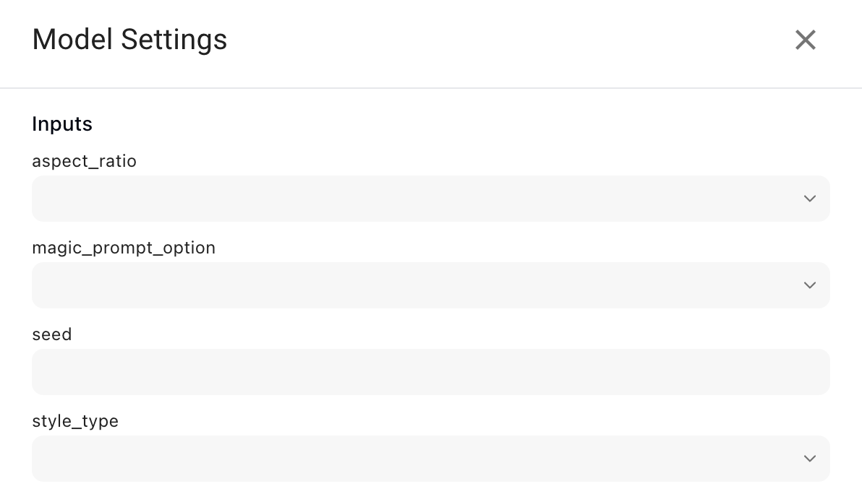Screen dimensions: 862x494
Task: Click the style_type label text
Action: click(x=75, y=421)
